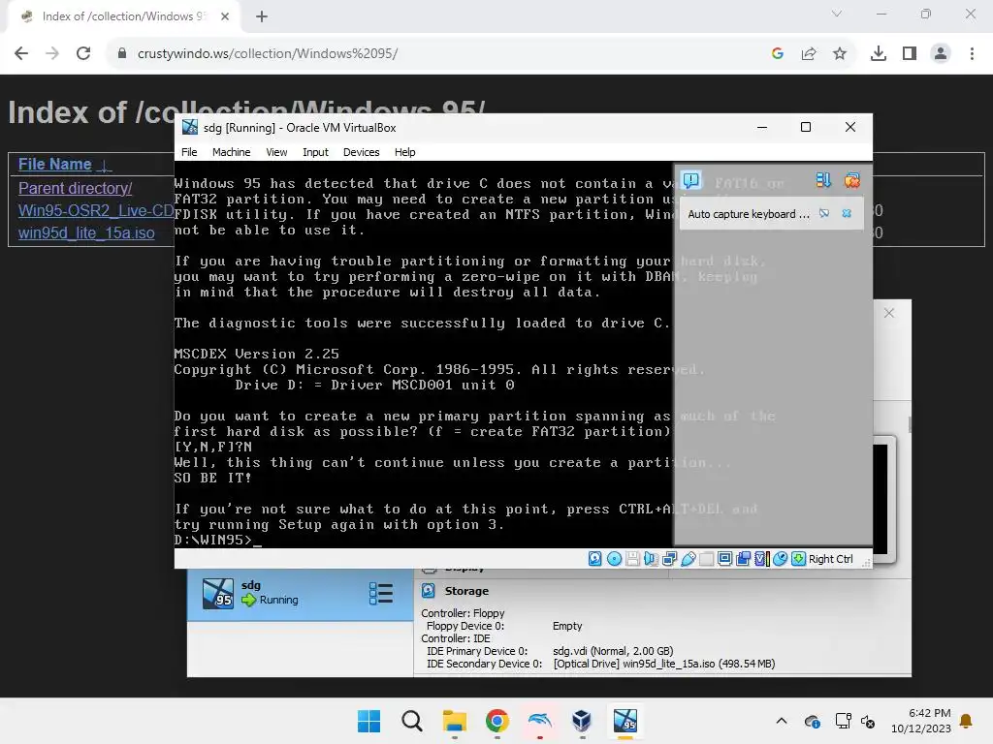Screen dimensions: 993x744
Task: Open the File menu in VirtualBox VM window
Action: (189, 152)
